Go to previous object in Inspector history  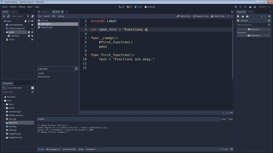(261, 16)
